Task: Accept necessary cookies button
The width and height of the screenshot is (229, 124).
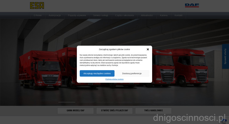Action: (x=97, y=74)
